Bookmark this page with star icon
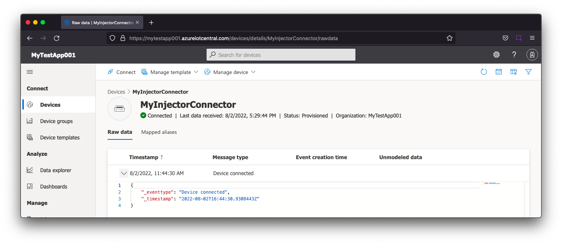 (x=449, y=38)
